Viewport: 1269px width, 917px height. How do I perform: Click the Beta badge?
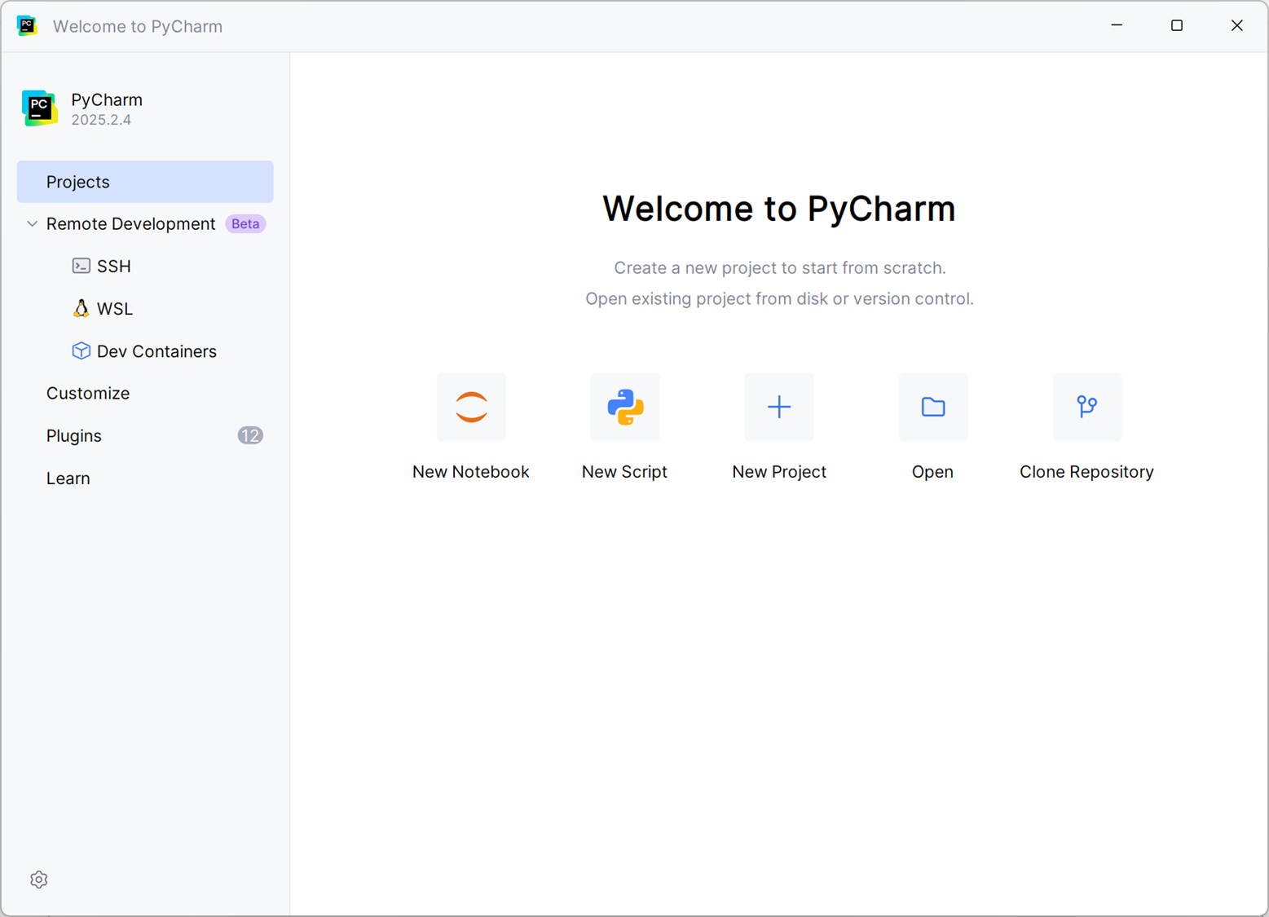click(x=245, y=223)
